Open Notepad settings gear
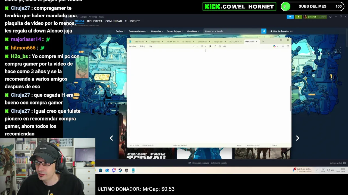348x195 pixels. [288, 46]
